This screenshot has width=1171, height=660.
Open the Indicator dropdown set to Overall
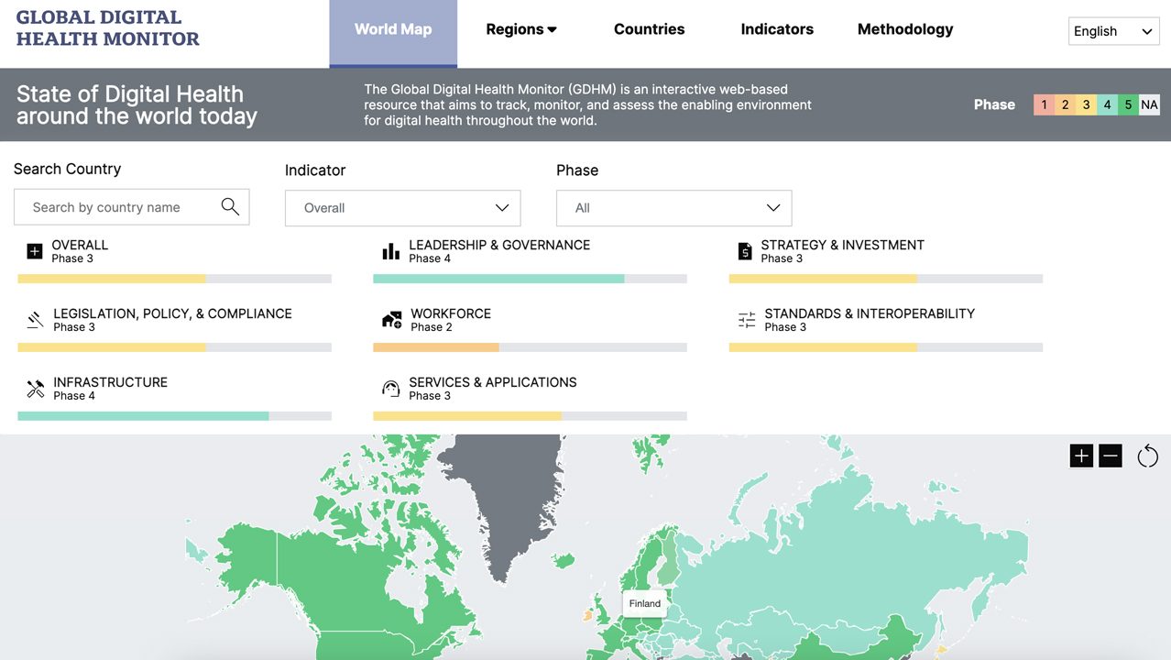click(403, 208)
